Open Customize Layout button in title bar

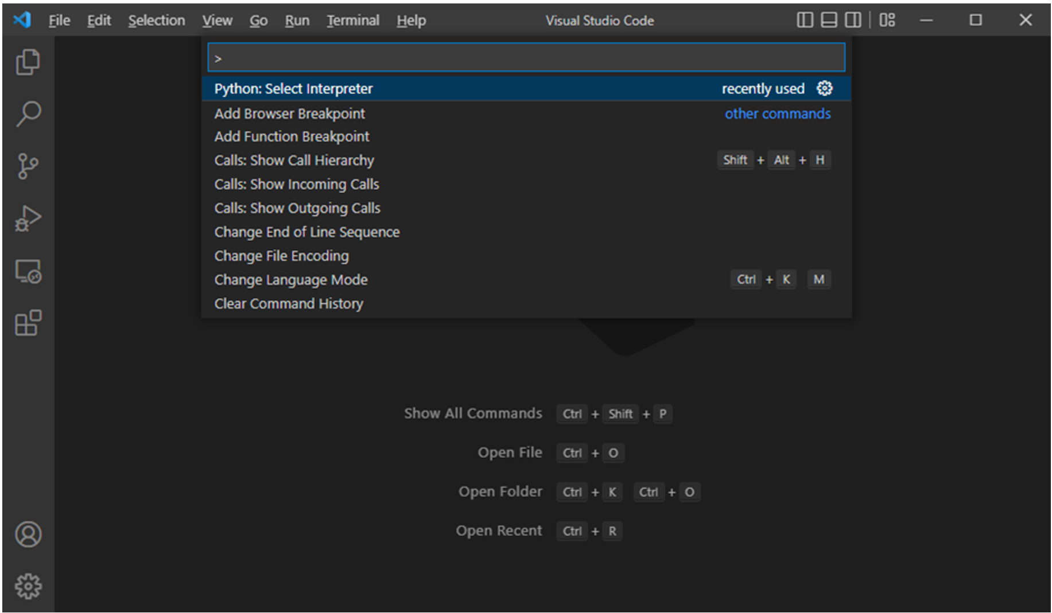click(887, 20)
